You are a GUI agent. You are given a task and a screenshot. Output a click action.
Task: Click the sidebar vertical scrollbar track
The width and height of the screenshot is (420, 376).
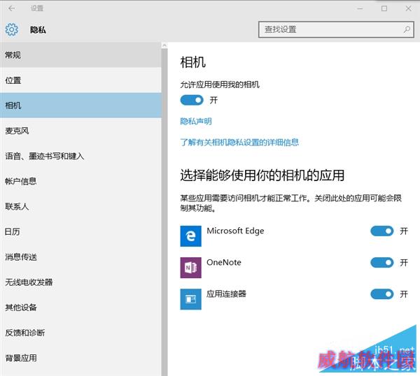(x=164, y=211)
